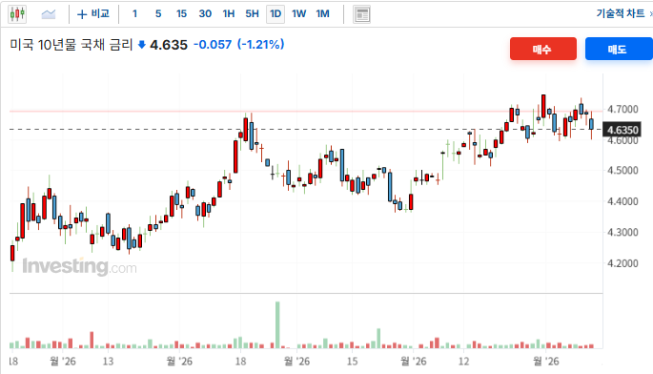Select the 1M interval

pyautogui.click(x=323, y=14)
